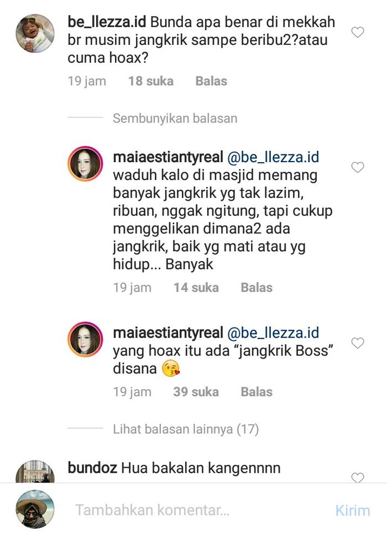
Task: Like maiaestiantyreal's reply about masjid jangkrik
Action: (x=358, y=167)
